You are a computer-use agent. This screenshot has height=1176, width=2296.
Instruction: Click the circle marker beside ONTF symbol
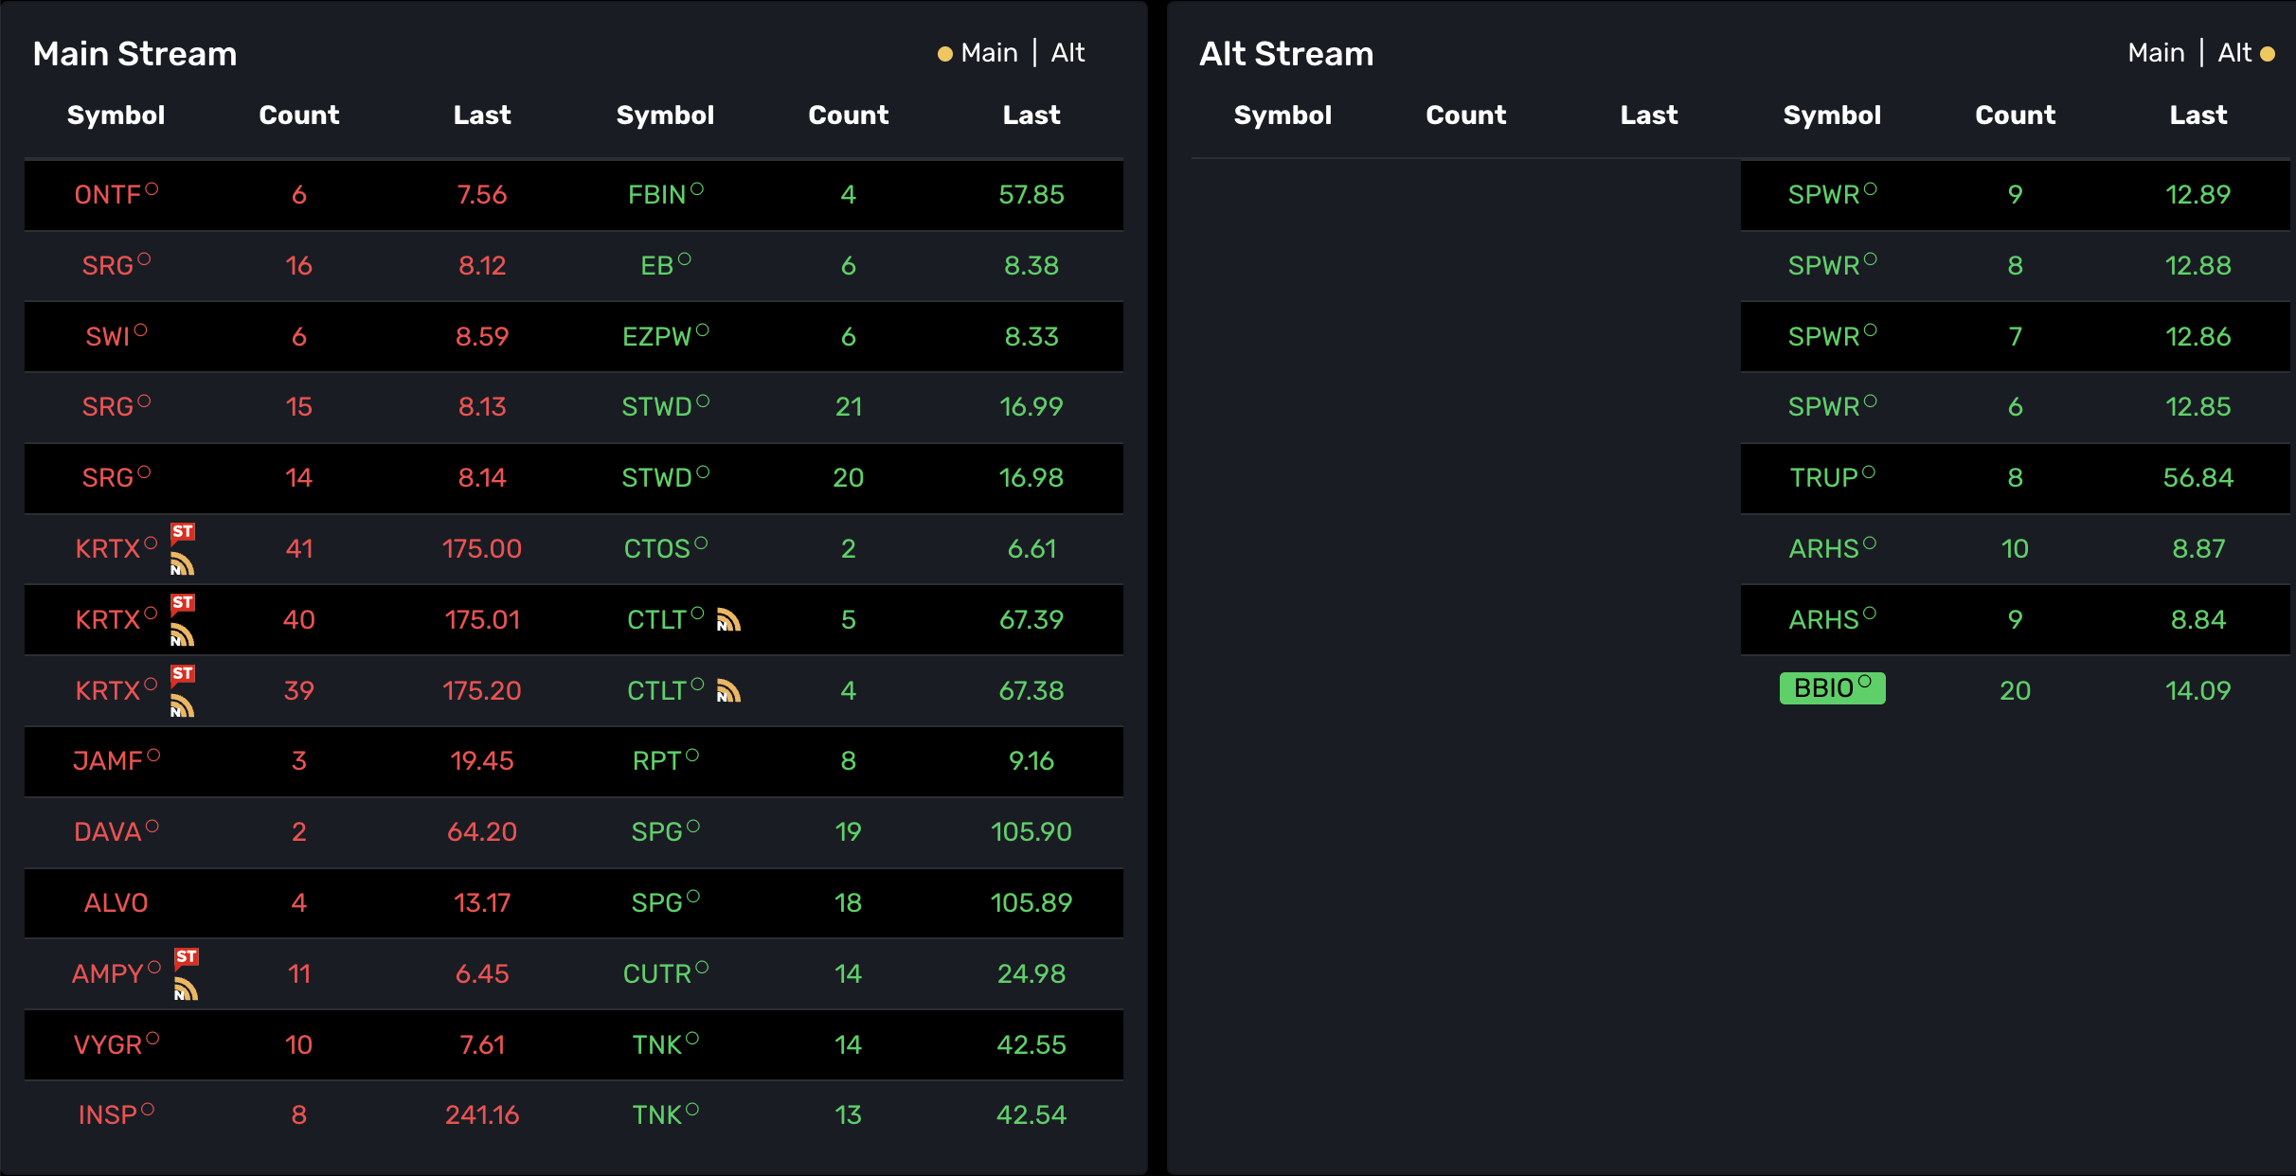pos(152,189)
